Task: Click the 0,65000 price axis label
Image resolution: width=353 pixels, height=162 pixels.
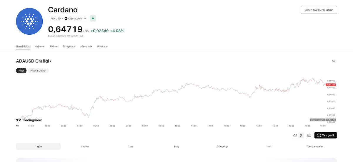Action: (x=331, y=80)
